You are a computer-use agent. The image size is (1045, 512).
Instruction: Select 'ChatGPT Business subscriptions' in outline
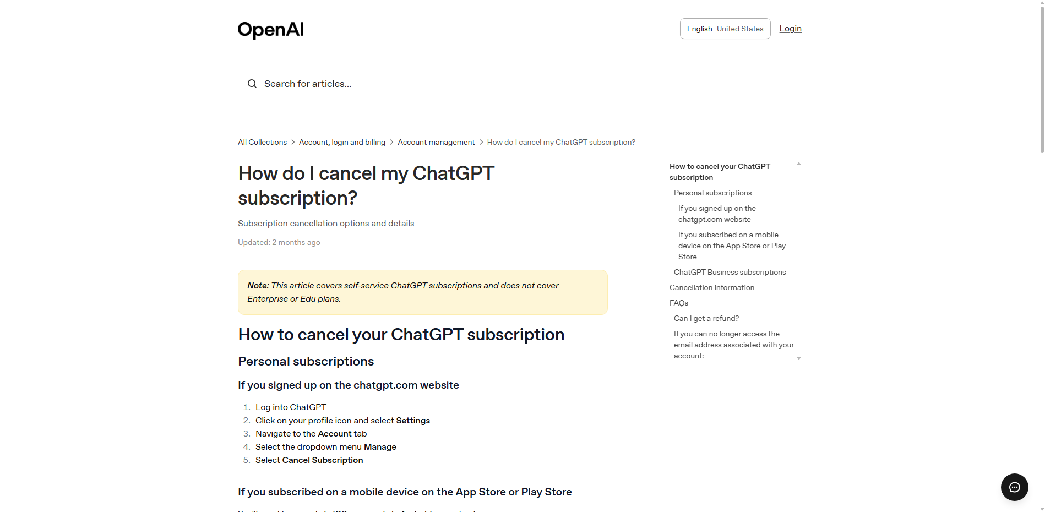(x=730, y=272)
